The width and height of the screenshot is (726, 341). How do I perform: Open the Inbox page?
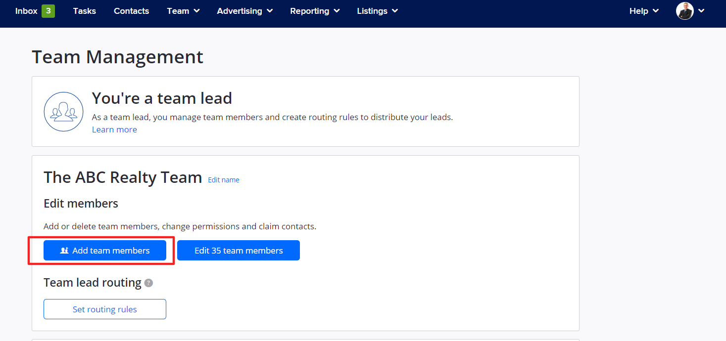click(x=26, y=11)
